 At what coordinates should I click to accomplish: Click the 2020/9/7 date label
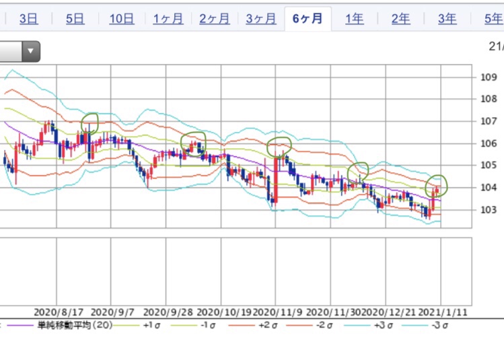coord(112,312)
